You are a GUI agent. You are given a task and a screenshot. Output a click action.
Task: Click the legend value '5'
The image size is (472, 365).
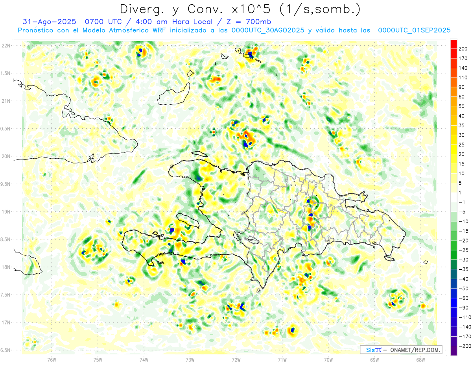coord(461,183)
